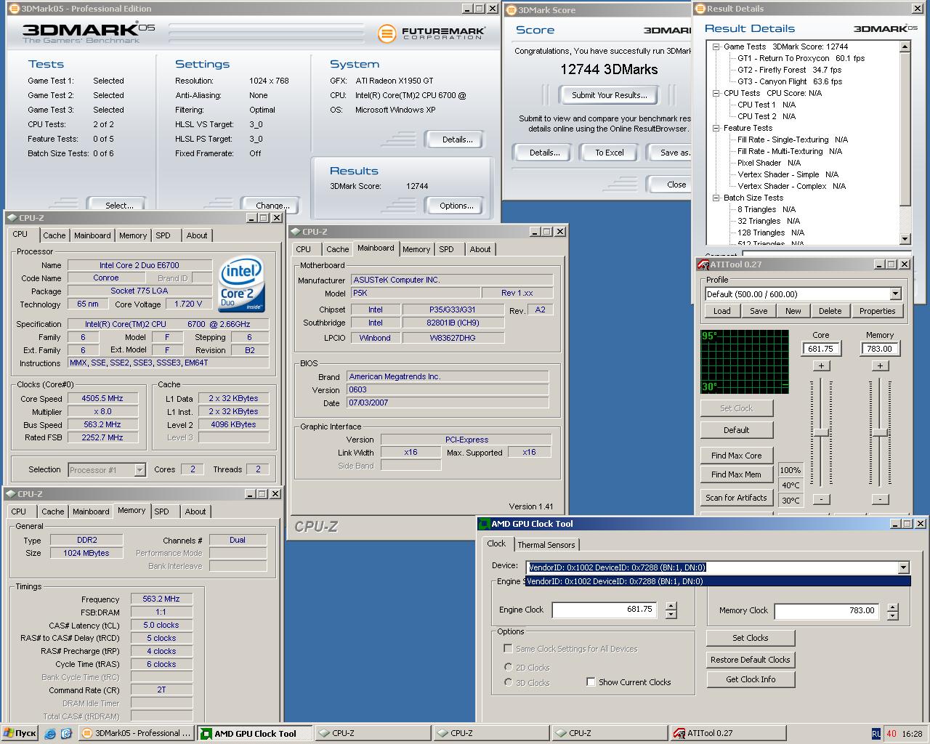Switch to Thermal Sensors tab
This screenshot has width=930, height=744.
[546, 545]
